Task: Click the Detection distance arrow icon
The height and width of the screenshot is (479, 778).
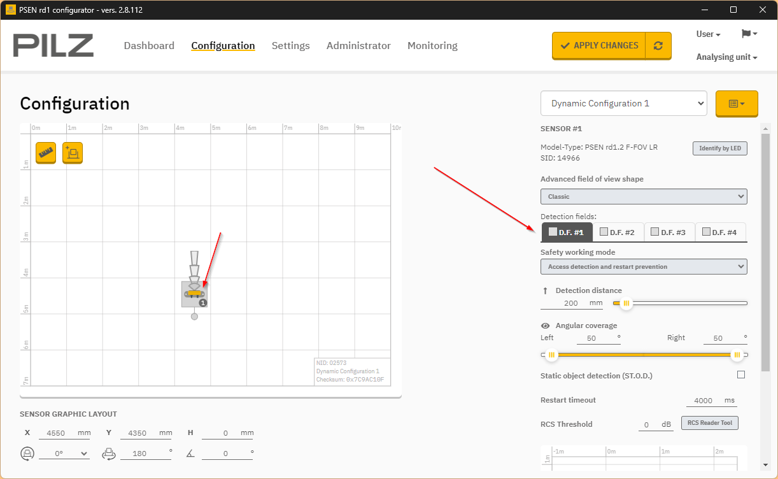Action: click(x=545, y=290)
